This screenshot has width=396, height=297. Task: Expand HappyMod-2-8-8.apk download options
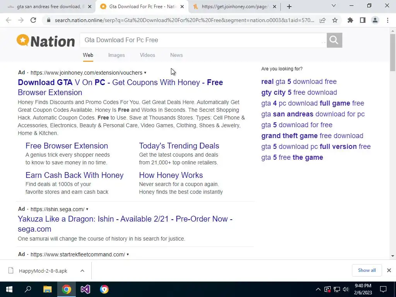82,271
